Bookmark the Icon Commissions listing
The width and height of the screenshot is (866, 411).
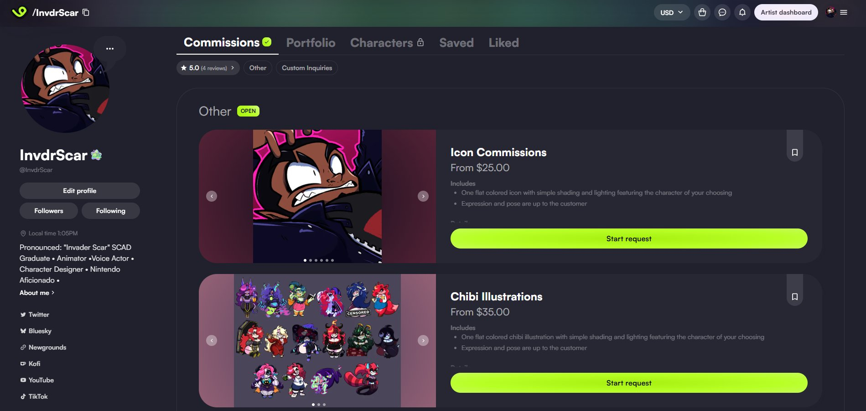tap(795, 152)
